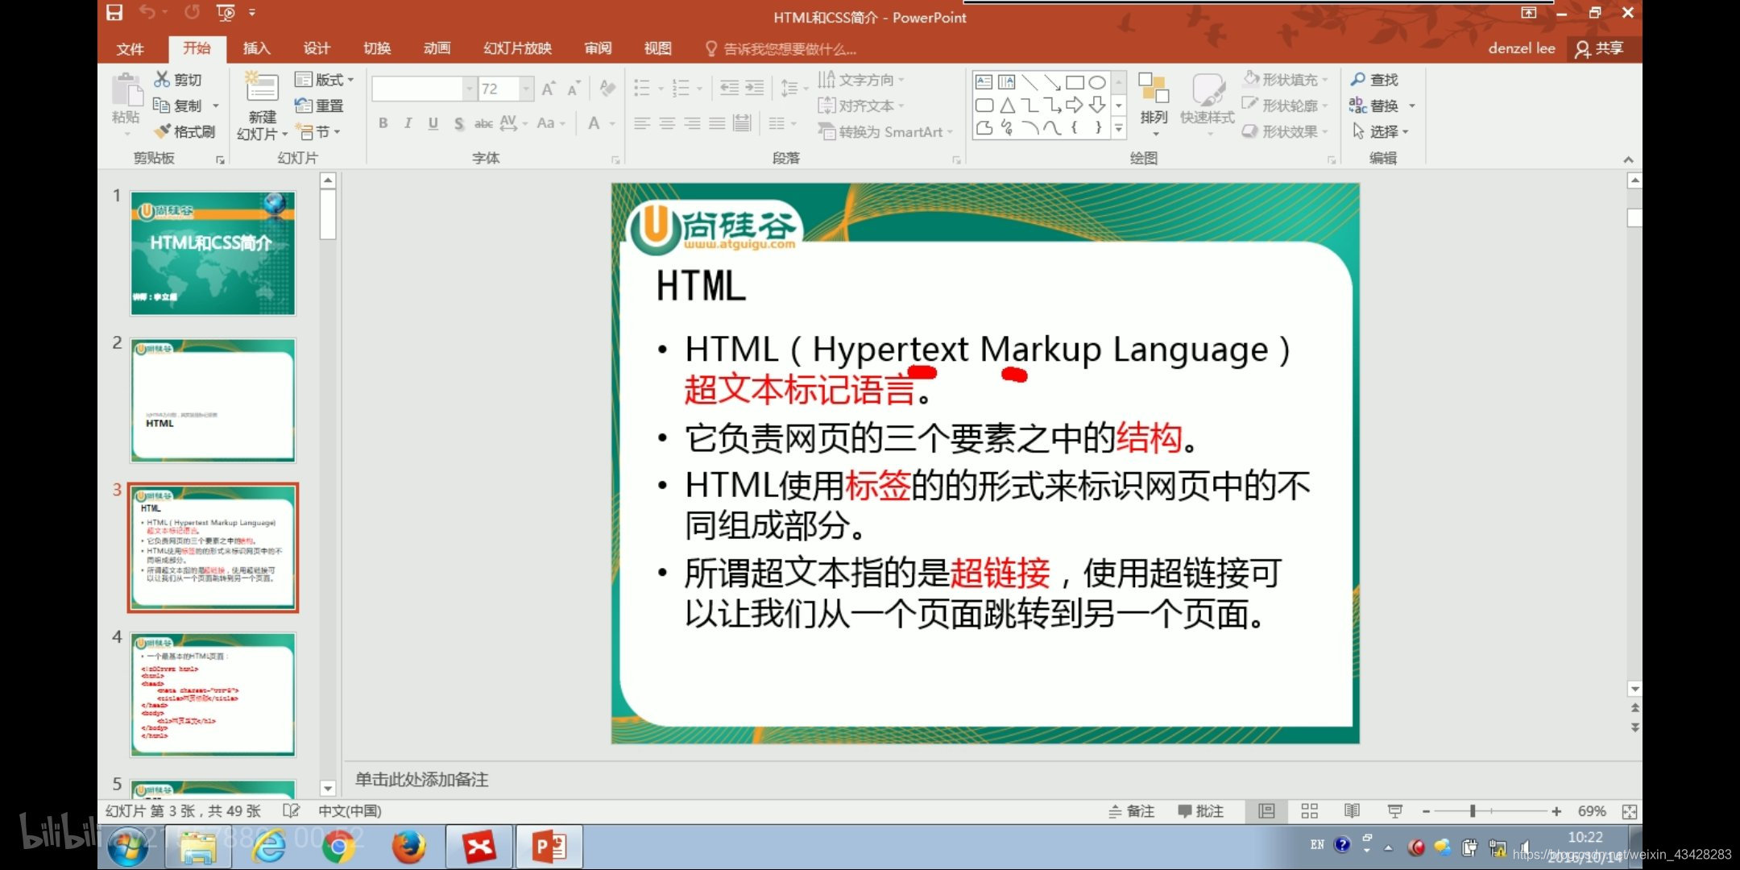Click denzel lee account name
1740x870 pixels.
(1521, 48)
